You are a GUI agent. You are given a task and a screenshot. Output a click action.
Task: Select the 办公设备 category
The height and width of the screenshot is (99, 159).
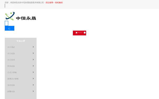coord(11,53)
